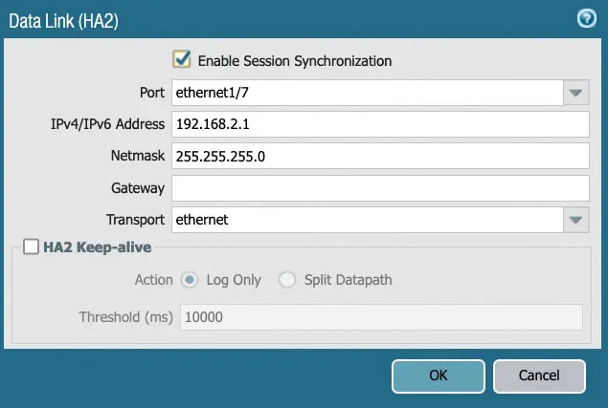This screenshot has width=608, height=408.
Task: Focus the IPv4/IPv6 Address input field
Action: pyautogui.click(x=378, y=124)
